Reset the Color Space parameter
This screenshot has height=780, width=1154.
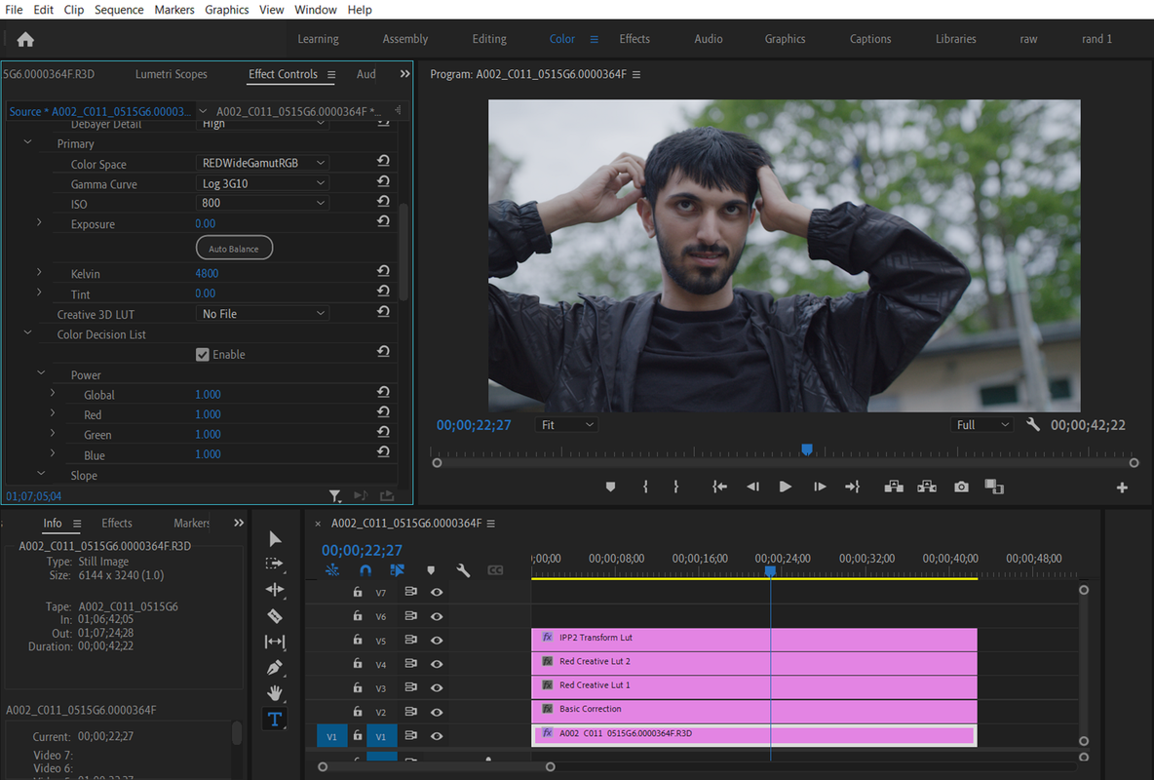click(x=383, y=161)
